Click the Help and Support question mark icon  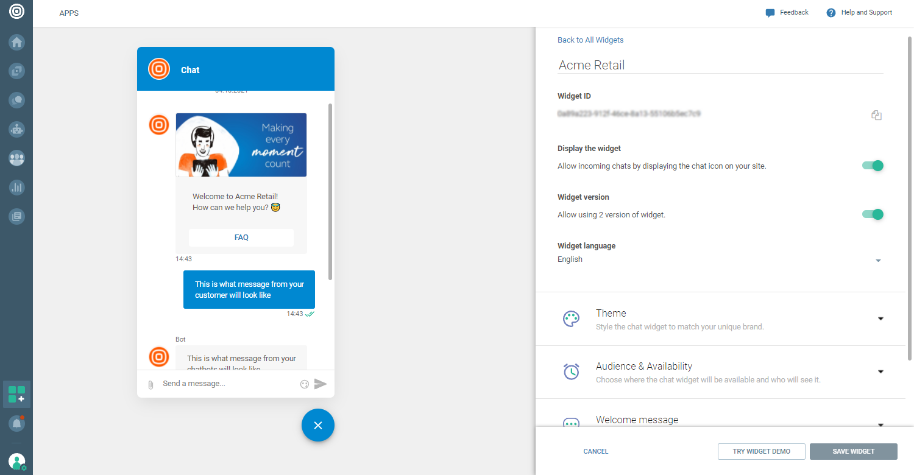click(x=831, y=13)
